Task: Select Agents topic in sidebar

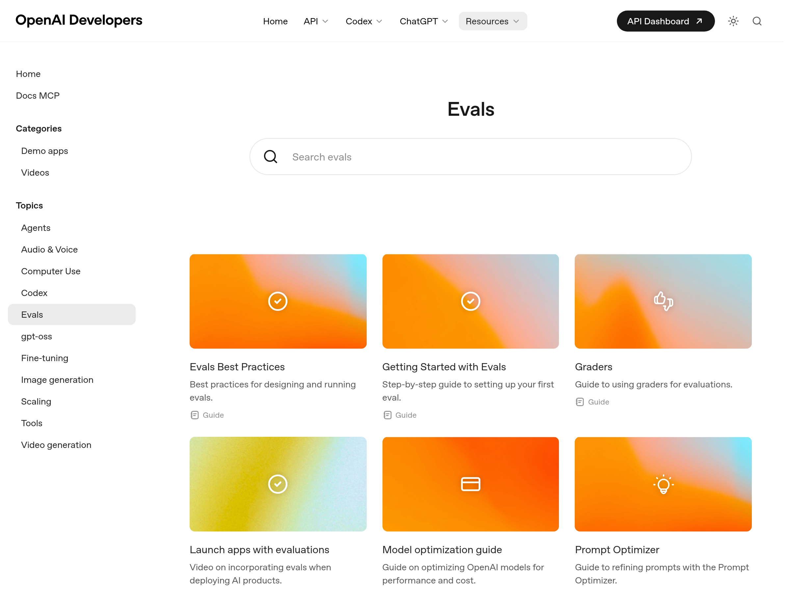Action: pos(36,228)
